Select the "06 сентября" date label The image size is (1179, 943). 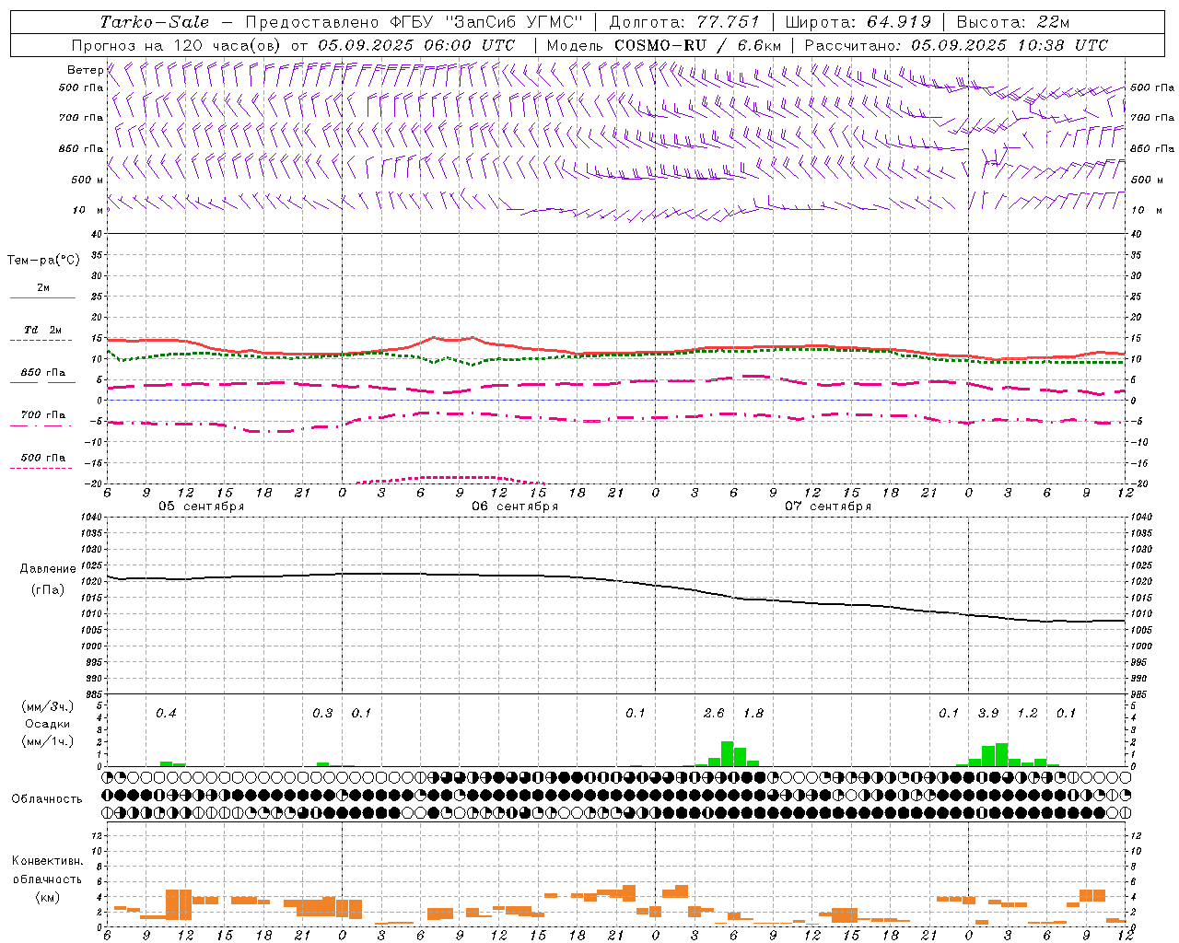coord(515,506)
